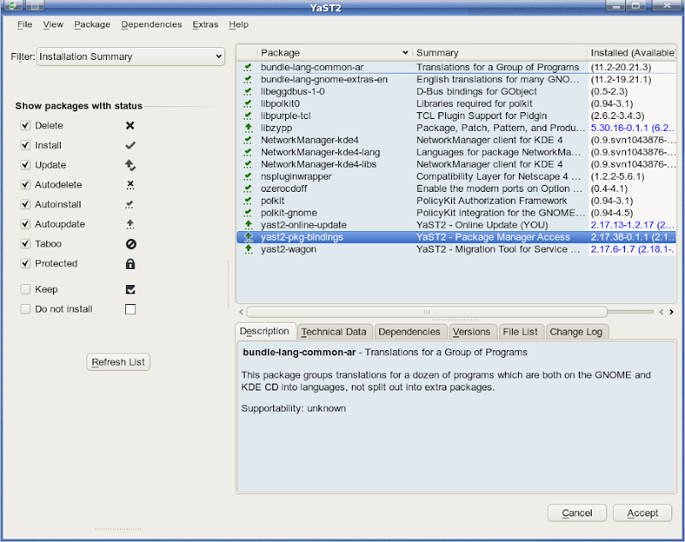Enable the Keep status checkbox
The height and width of the screenshot is (542, 685).
point(25,289)
